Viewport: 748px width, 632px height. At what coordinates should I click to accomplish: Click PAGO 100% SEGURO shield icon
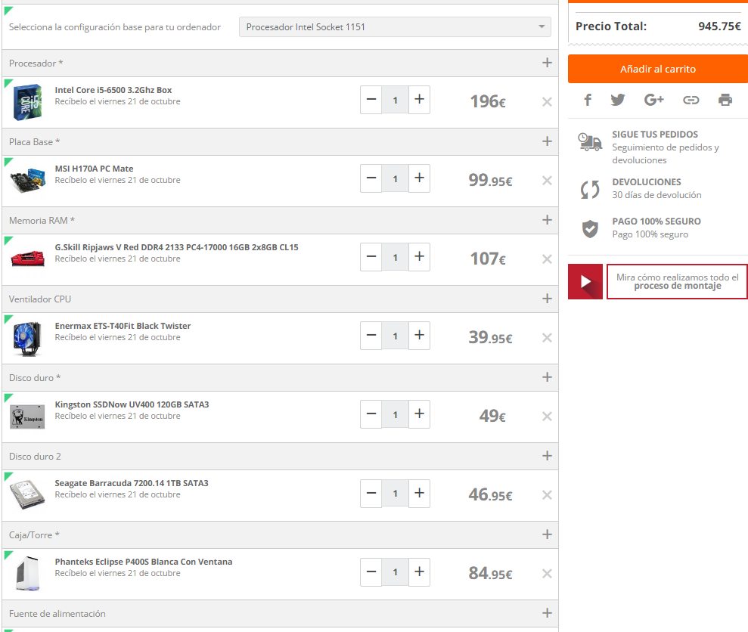590,229
